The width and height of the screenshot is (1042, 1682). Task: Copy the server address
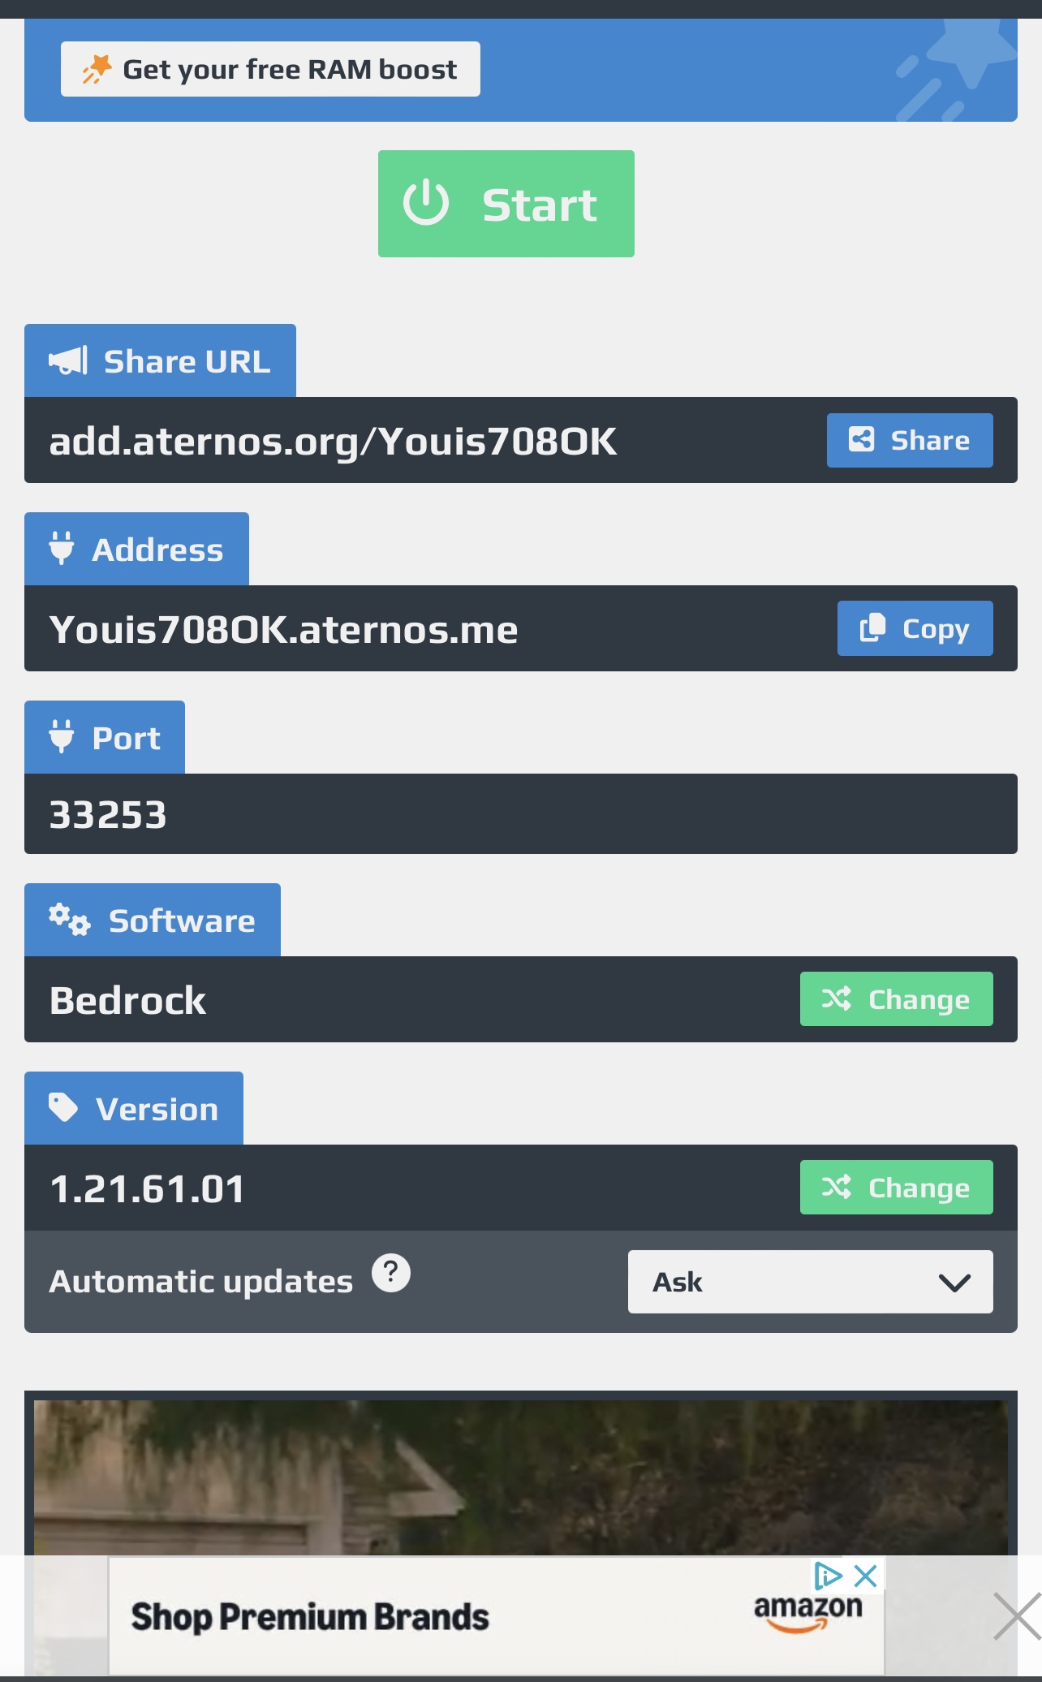click(915, 628)
